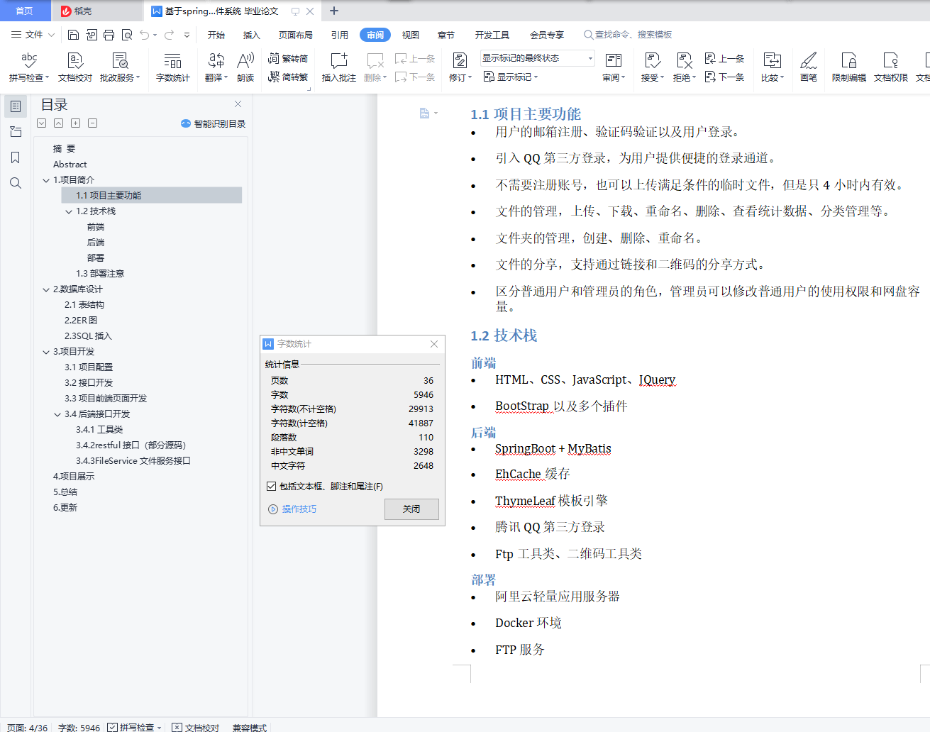This screenshot has width=930, height=732.
Task: Insert a comment (插入批注)
Action: point(339,67)
